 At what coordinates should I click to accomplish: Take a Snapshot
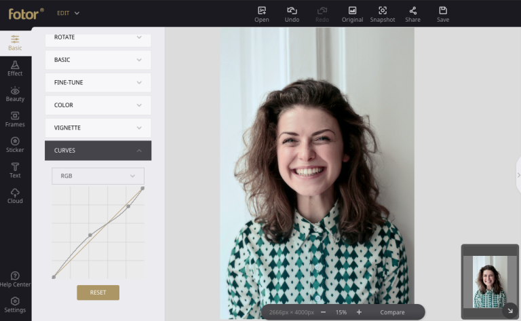click(383, 14)
